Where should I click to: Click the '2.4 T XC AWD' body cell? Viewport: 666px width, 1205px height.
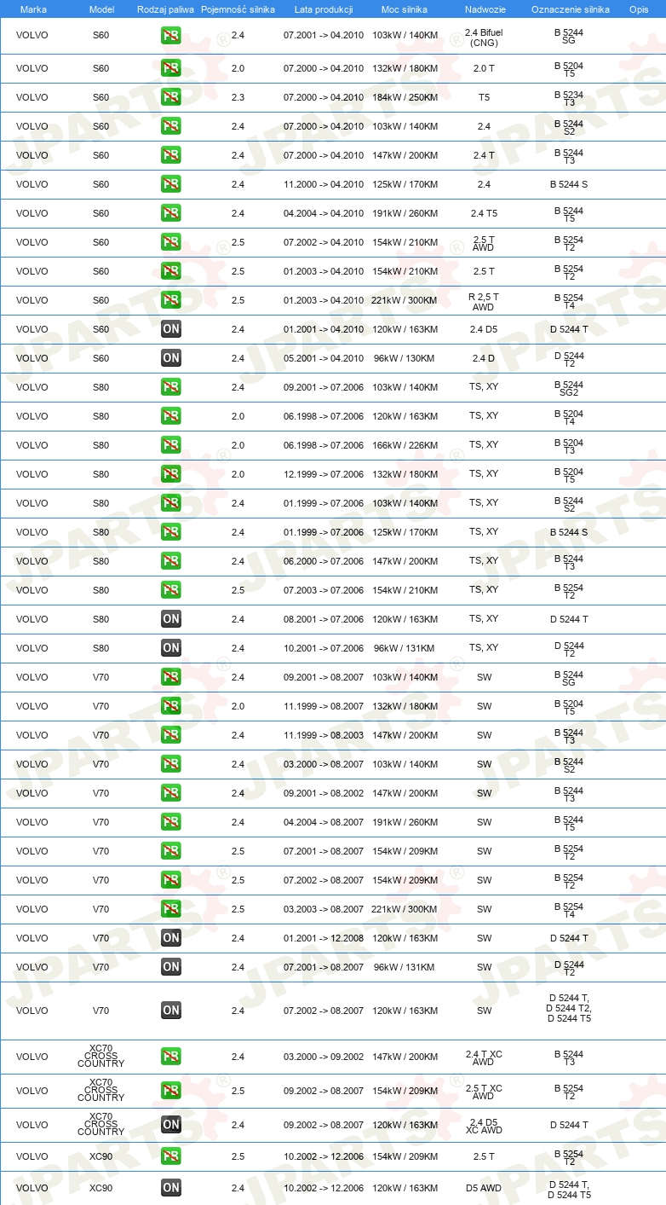[x=484, y=1057]
